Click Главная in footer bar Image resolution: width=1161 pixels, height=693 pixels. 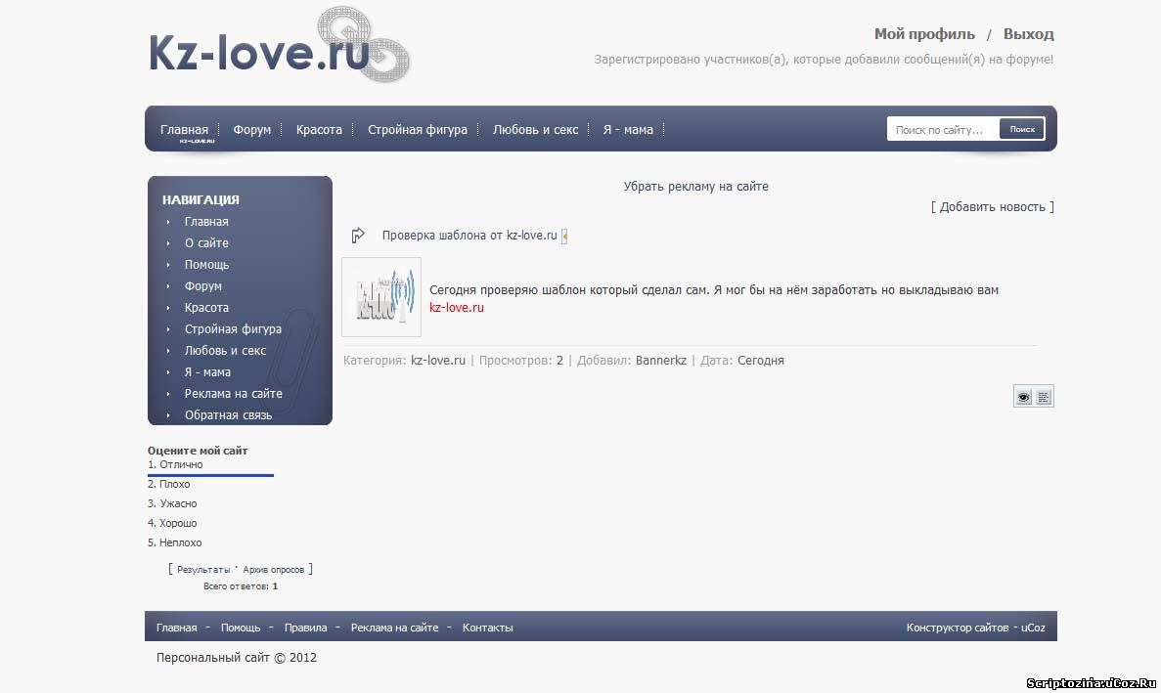[176, 628]
